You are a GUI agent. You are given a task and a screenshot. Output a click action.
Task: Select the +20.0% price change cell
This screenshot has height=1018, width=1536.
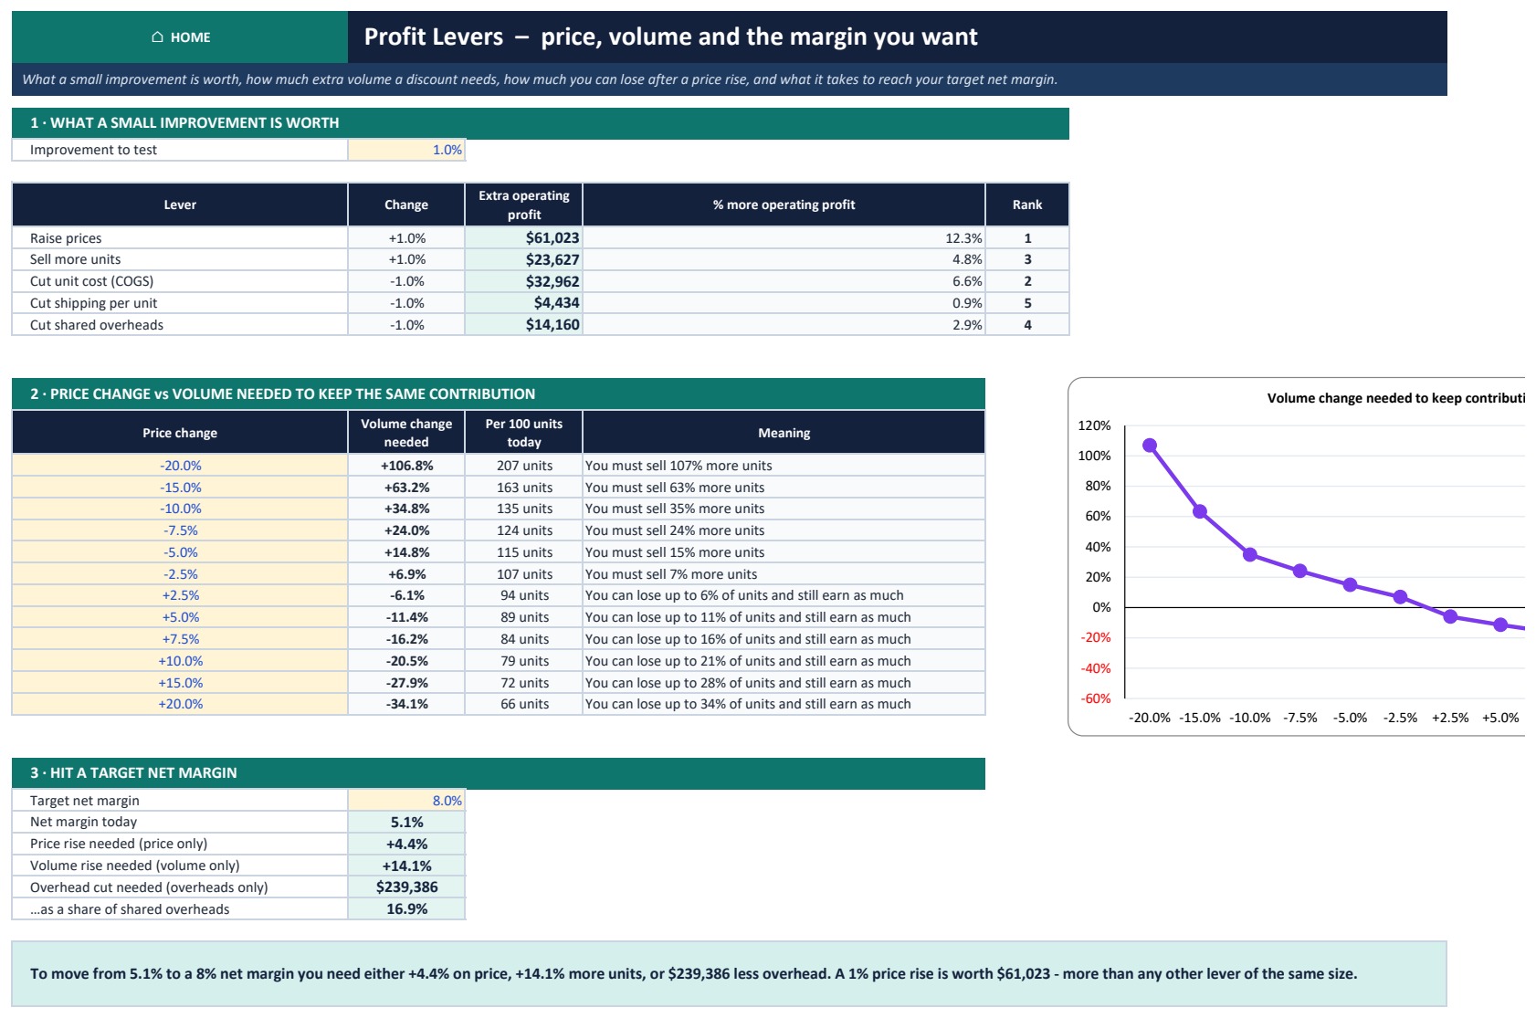[x=180, y=704]
